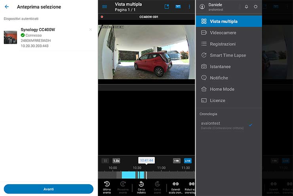
Task: Open the 1.0x playback speed selector
Action: coord(116,161)
